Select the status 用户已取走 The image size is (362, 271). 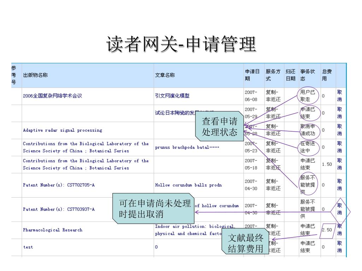308,96
